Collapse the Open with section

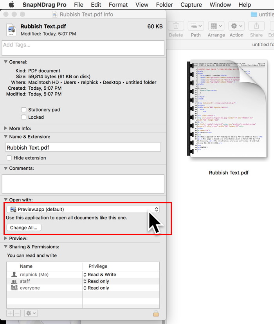coord(6,199)
